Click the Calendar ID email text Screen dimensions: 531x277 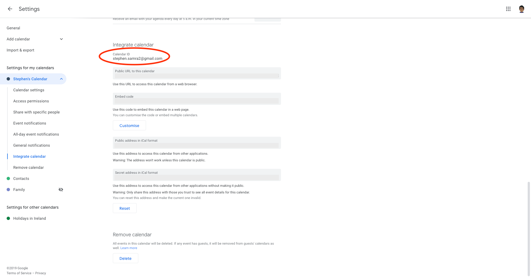(137, 58)
